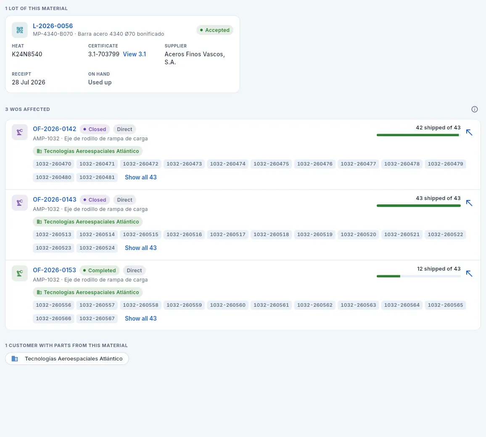Select serial chip 1032-260556
The width and height of the screenshot is (486, 437).
point(54,305)
